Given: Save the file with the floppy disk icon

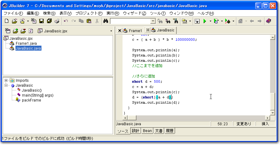Looking at the screenshot, I should [41, 21].
